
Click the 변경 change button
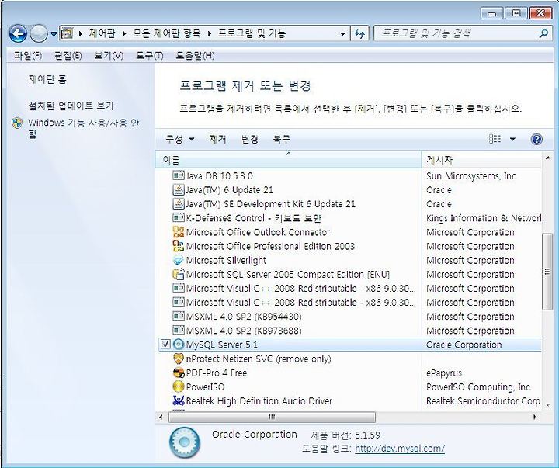coord(249,139)
